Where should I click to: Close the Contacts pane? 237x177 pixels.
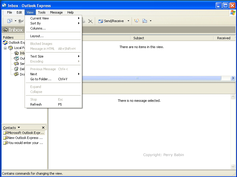click(x=43, y=128)
